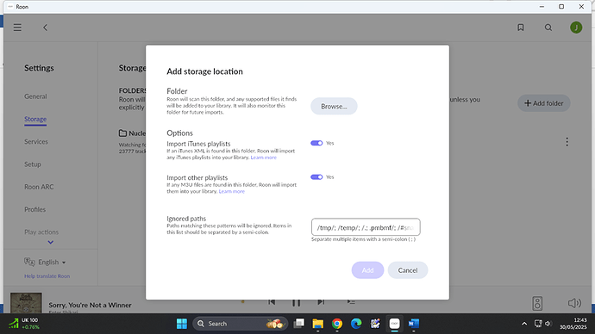Skip to the previous track
Viewport: 595px width, 334px height.
[272, 302]
